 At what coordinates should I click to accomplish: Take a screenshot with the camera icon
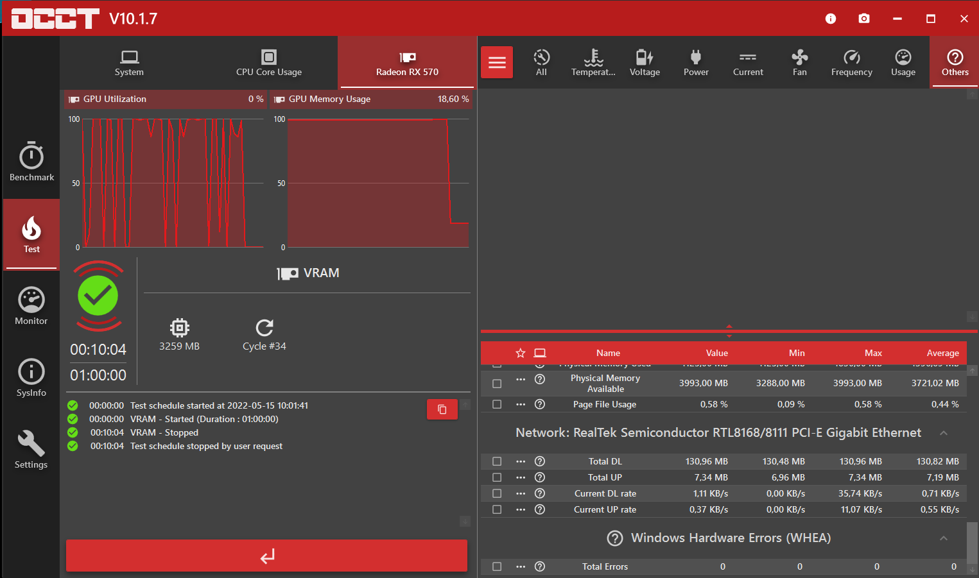click(864, 19)
